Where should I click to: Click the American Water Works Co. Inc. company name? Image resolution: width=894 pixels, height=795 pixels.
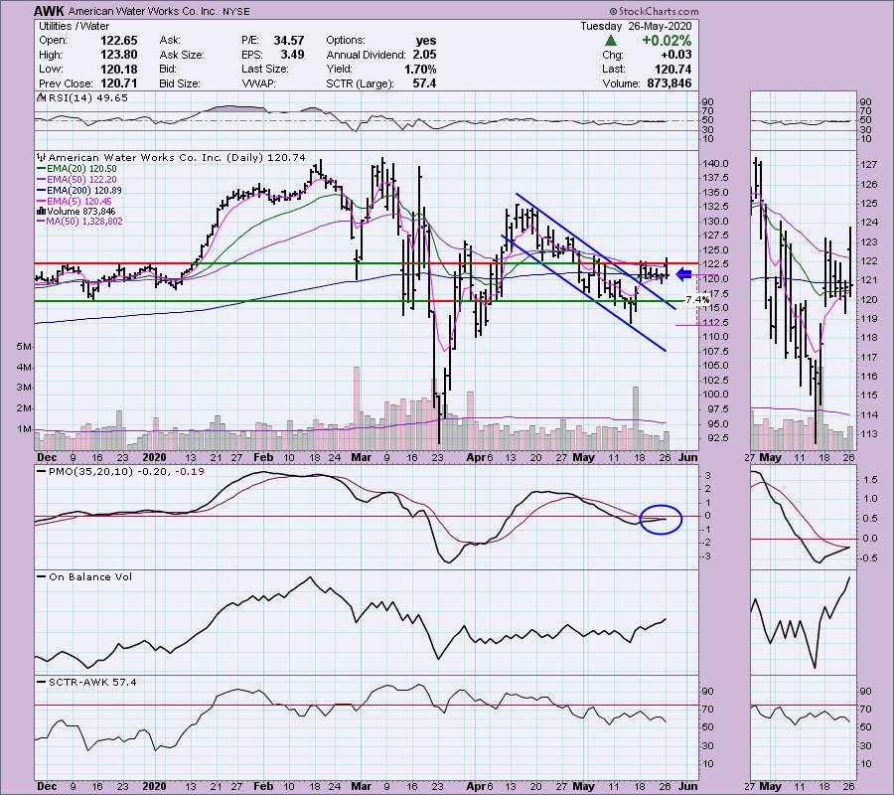point(144,11)
